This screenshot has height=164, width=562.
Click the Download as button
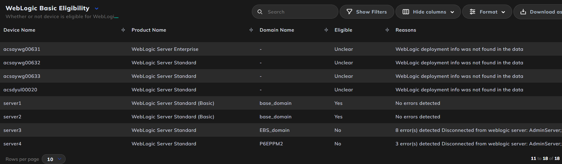click(x=538, y=12)
